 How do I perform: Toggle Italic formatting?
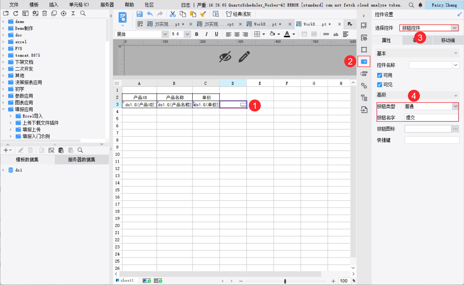pyautogui.click(x=206, y=34)
